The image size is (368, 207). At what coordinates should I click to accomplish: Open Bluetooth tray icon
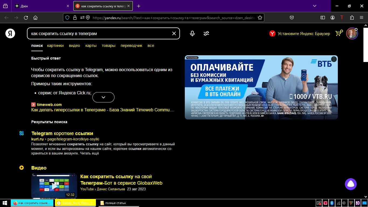tap(332, 203)
